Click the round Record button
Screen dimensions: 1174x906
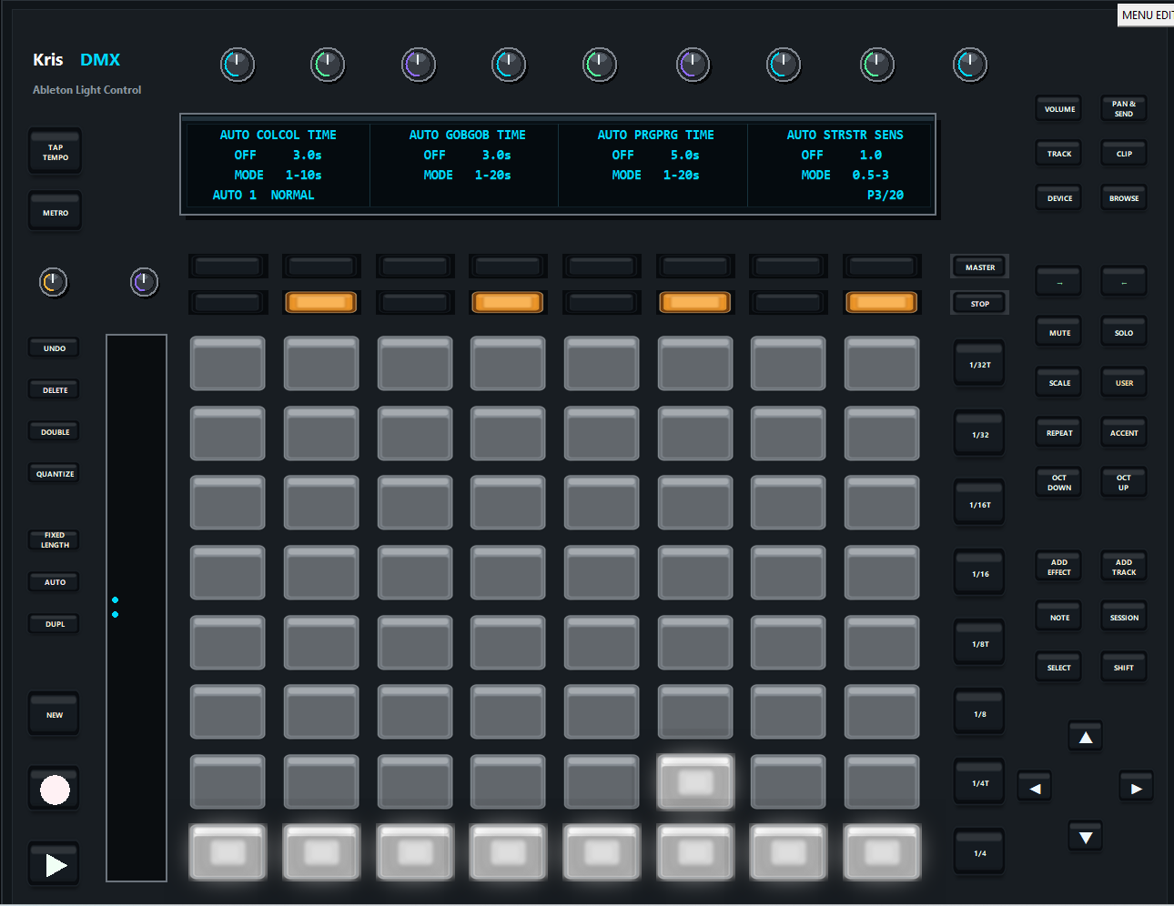[55, 790]
